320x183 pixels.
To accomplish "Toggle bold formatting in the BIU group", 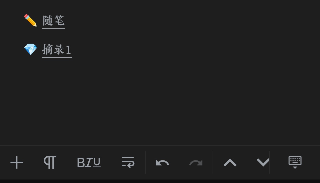I will click(81, 162).
